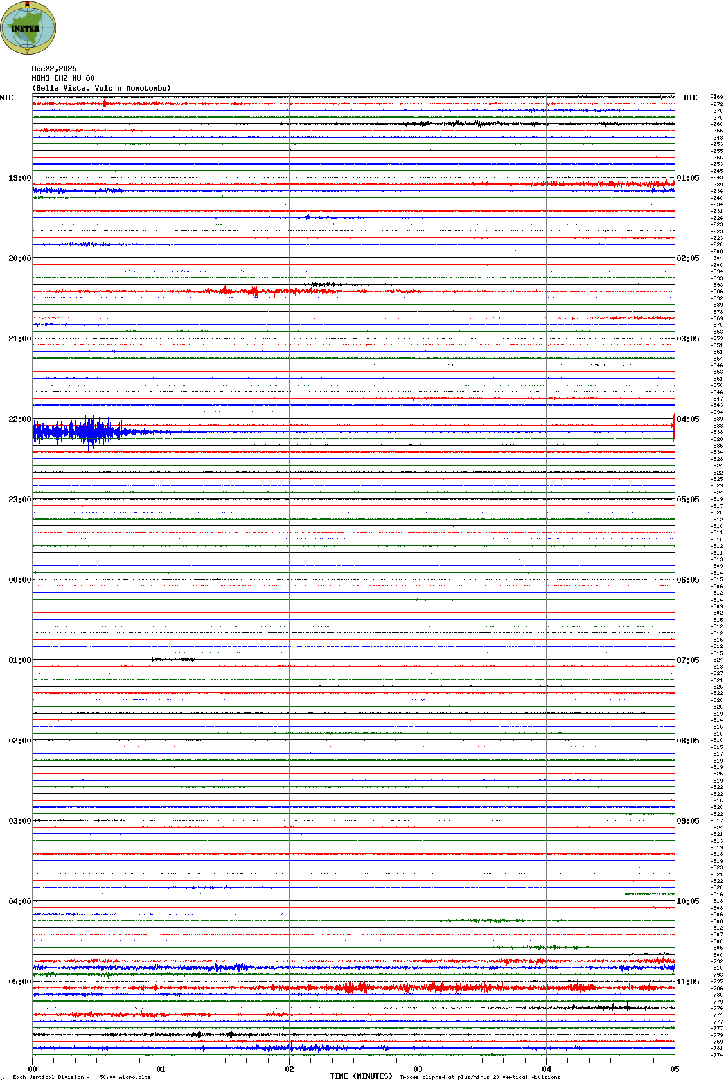Image resolution: width=726 pixels, height=1086 pixels.
Task: Click the large blue seismic burst at 22:00
Action: 90,431
